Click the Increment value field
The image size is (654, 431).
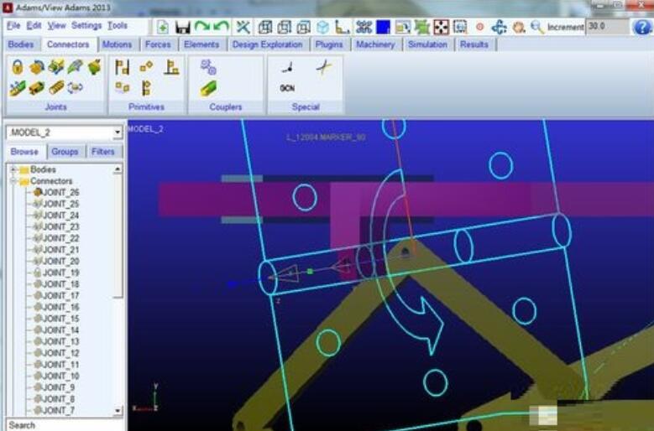click(607, 27)
